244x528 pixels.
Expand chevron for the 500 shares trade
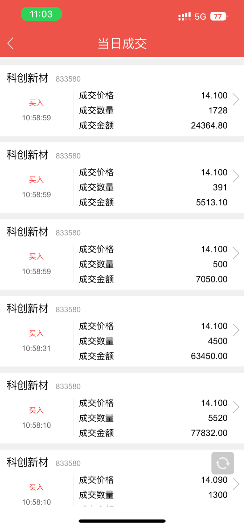coord(236,253)
